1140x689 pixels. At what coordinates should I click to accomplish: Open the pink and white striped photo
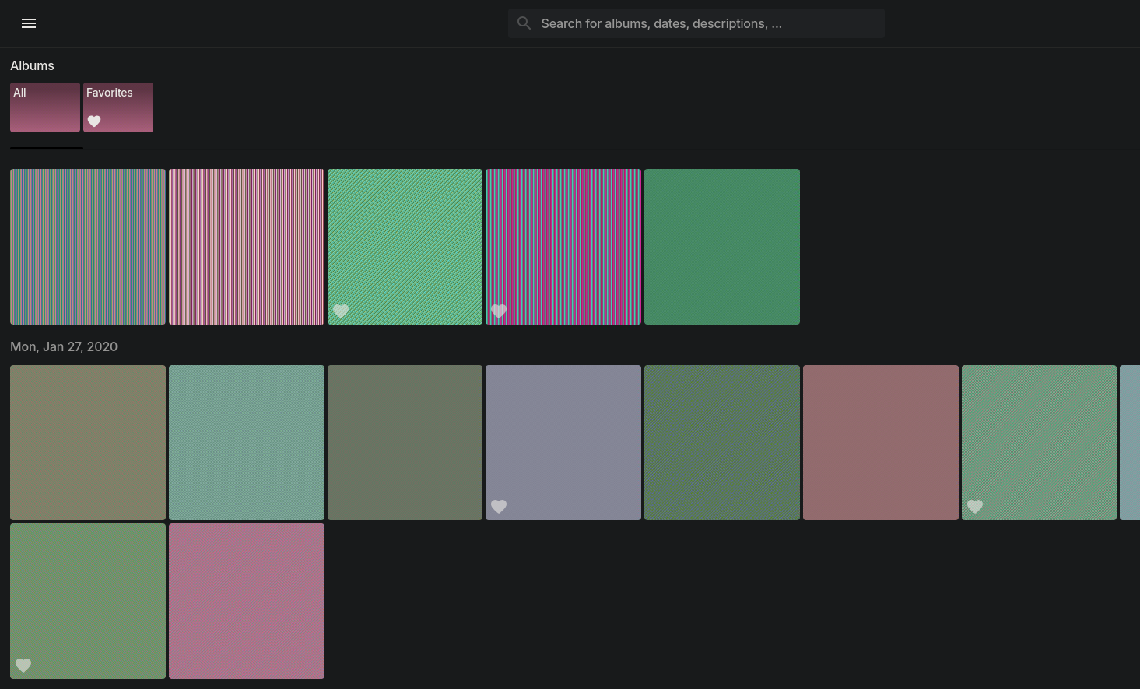point(247,247)
